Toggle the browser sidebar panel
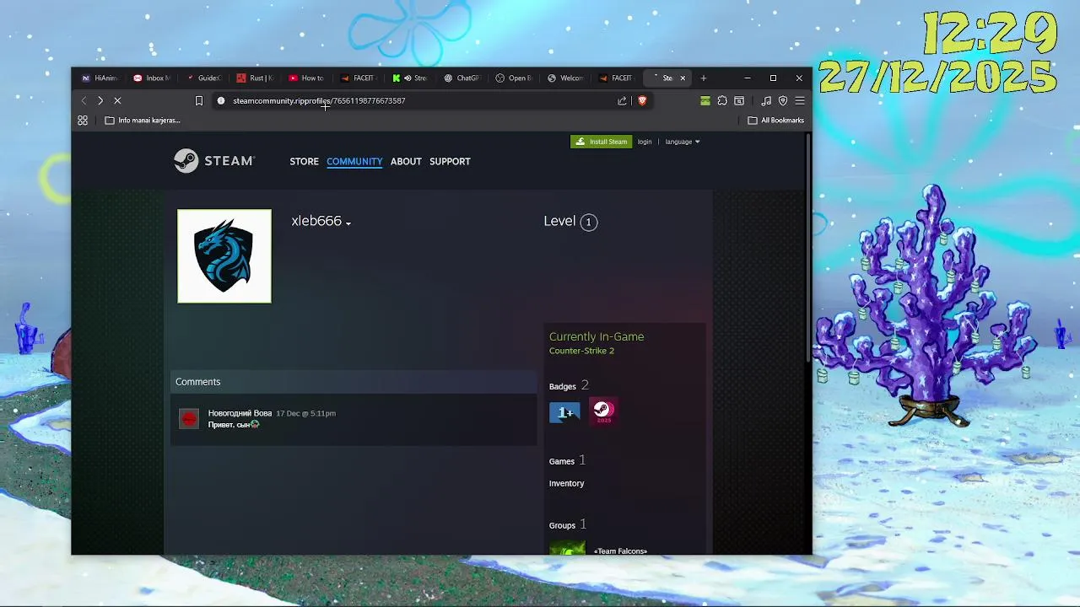Viewport: 1080px width, 607px height. (739, 100)
